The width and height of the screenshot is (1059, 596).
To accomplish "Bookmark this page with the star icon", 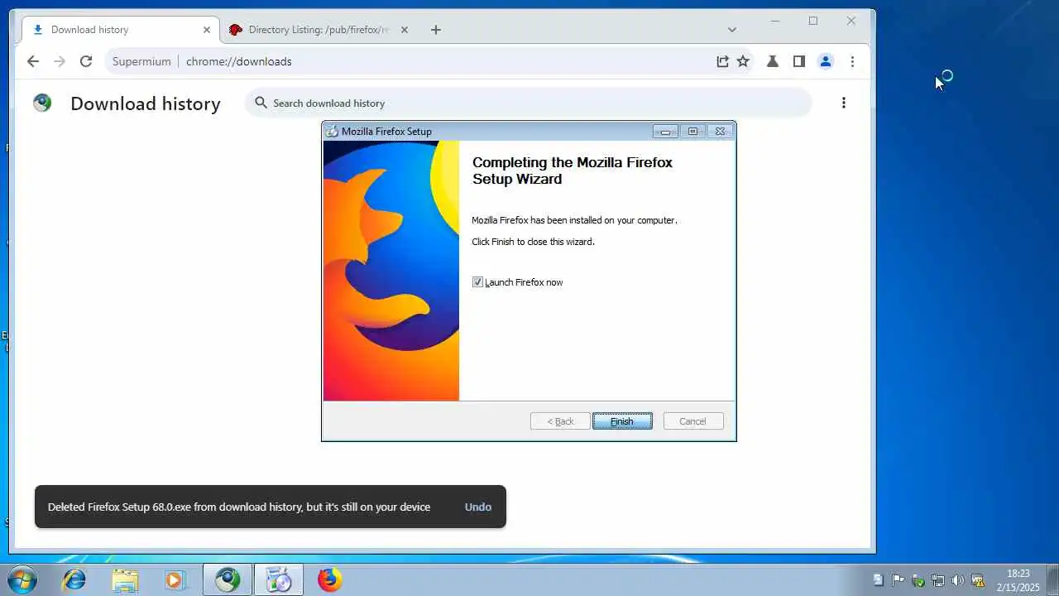I will [743, 61].
